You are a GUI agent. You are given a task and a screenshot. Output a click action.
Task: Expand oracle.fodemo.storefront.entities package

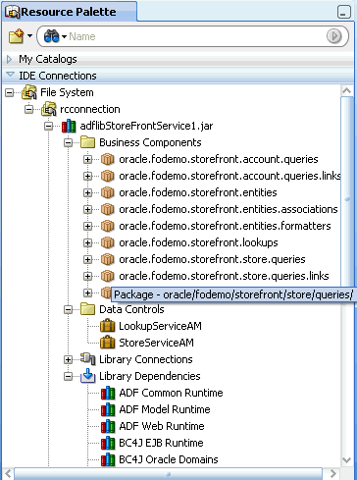point(87,192)
